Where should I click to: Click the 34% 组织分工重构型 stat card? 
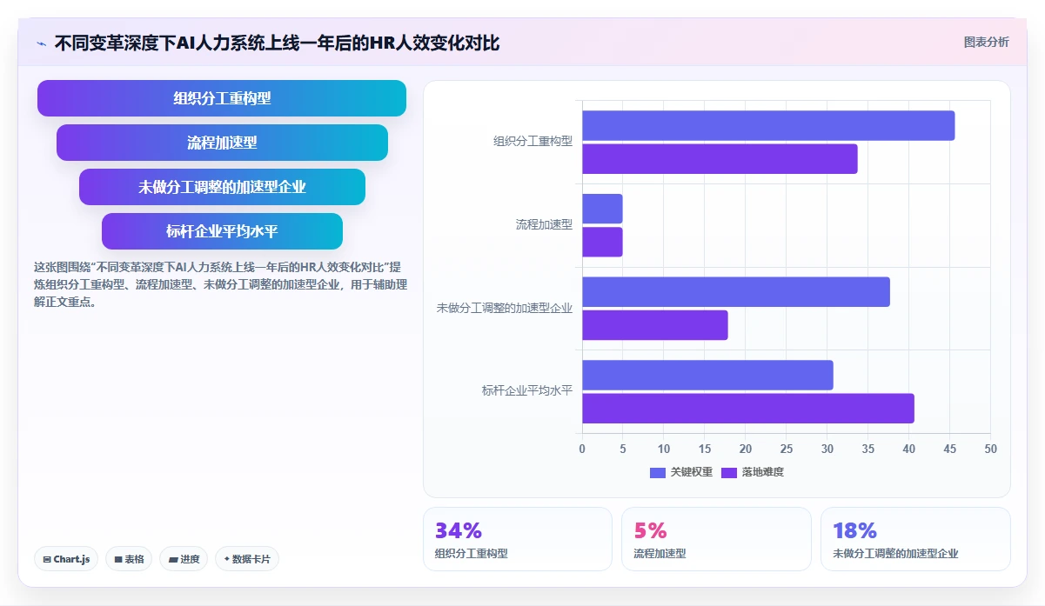click(x=518, y=539)
